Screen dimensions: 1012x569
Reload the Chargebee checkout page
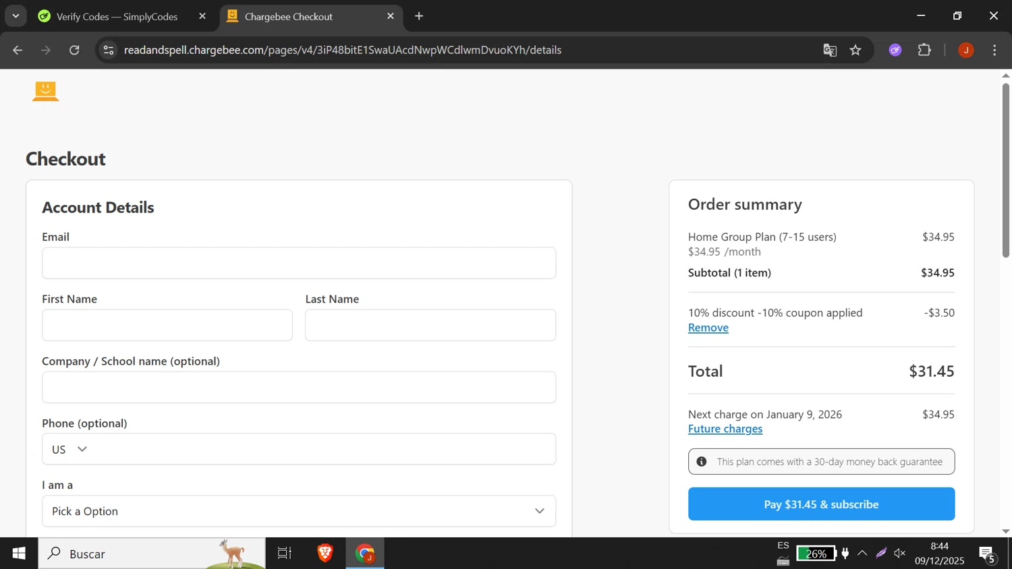point(74,50)
